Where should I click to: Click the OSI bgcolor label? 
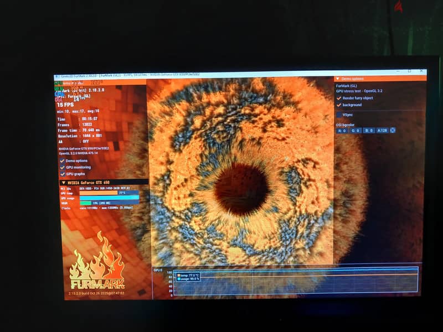[x=344, y=125]
